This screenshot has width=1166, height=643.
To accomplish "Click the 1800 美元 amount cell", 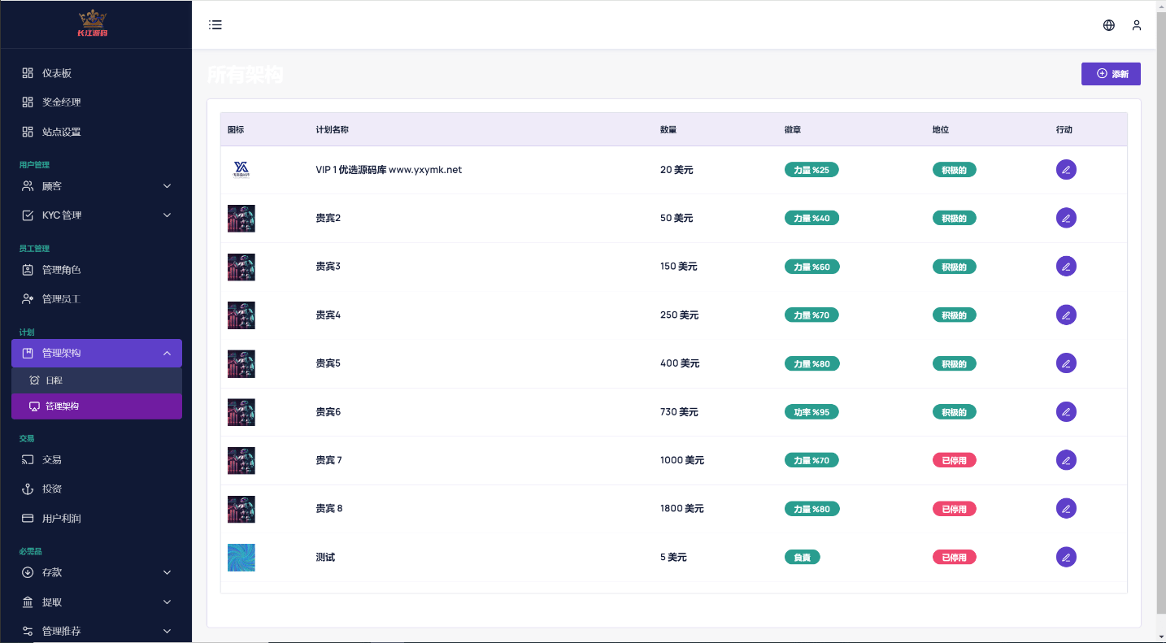I will point(682,509).
